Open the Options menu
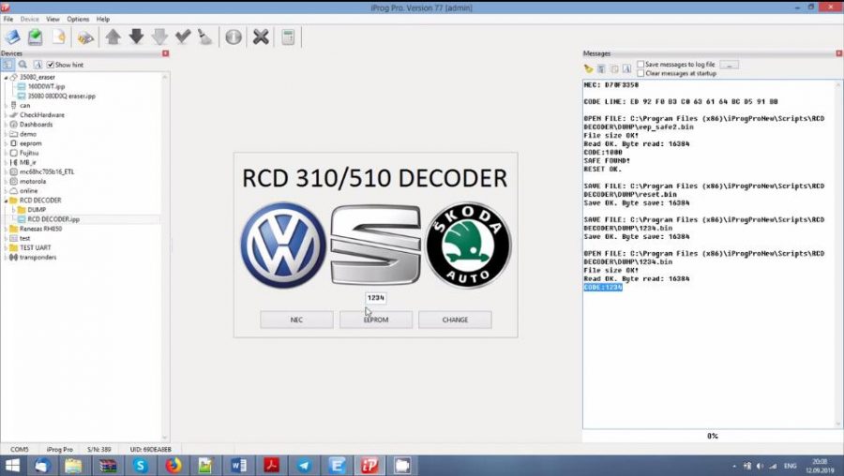The image size is (844, 476). coord(78,19)
